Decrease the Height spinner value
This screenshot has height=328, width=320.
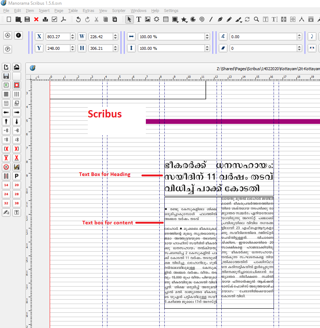coord(115,50)
